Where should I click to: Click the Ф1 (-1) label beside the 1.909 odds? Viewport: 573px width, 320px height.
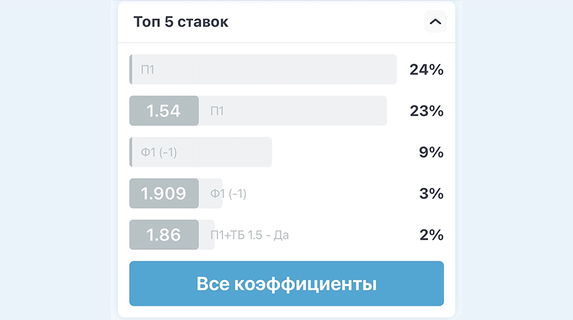click(229, 193)
